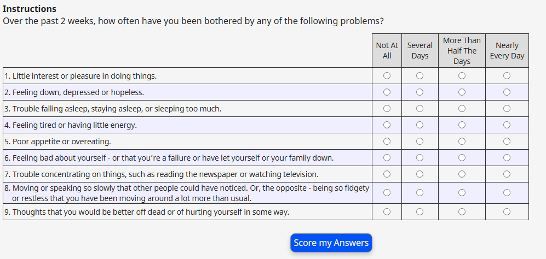Choose 'Several Days' for feeling down, depressed
This screenshot has height=259, width=546.
point(419,92)
